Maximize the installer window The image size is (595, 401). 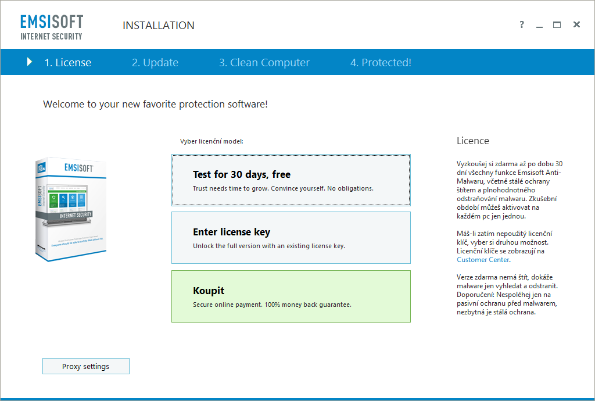pyautogui.click(x=557, y=25)
